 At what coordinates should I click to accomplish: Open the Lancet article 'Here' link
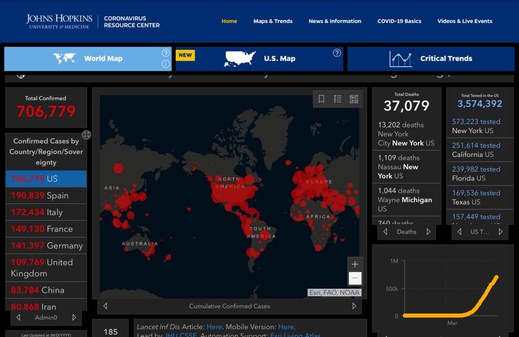pyautogui.click(x=214, y=327)
